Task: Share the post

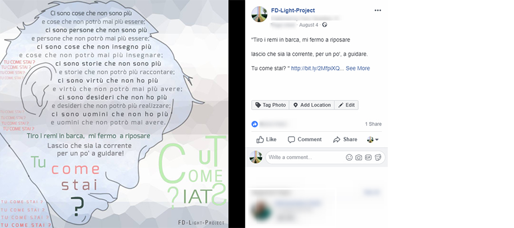Action: (x=345, y=139)
